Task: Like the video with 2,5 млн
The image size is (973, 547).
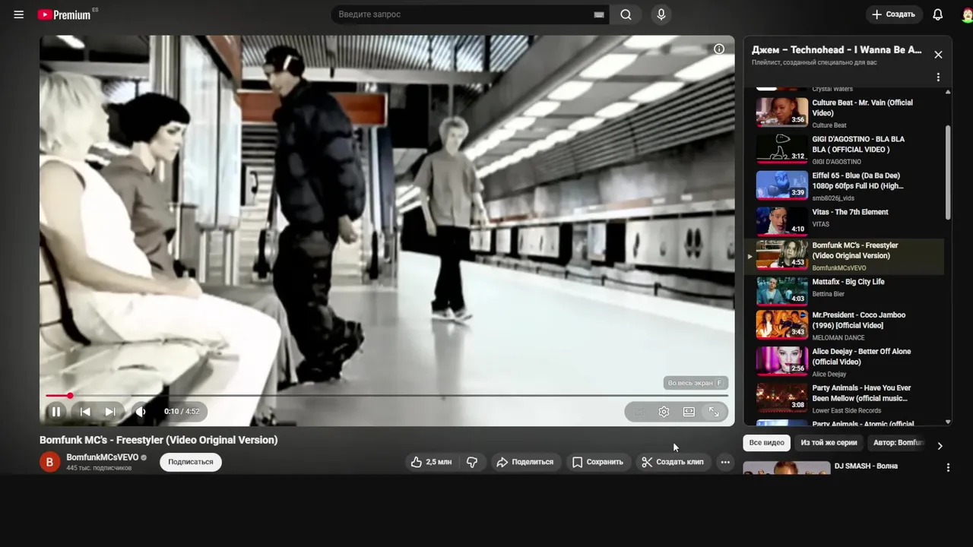Action: (x=431, y=462)
